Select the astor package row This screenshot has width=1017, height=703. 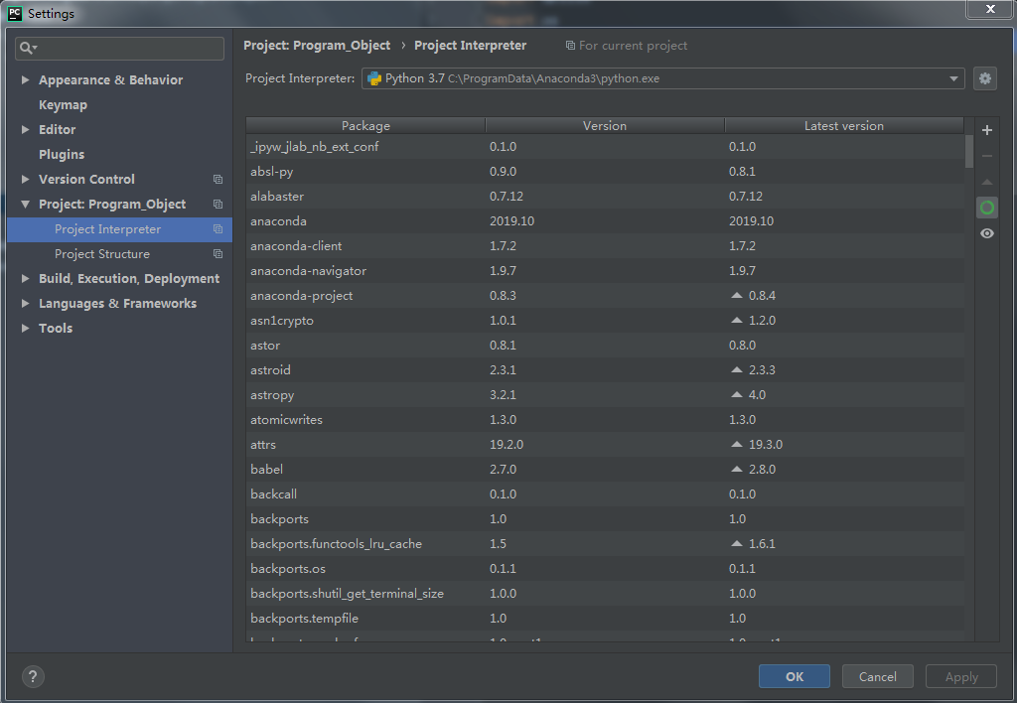tap(605, 345)
